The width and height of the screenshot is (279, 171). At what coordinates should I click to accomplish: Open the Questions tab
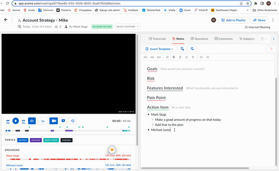[x=199, y=38]
